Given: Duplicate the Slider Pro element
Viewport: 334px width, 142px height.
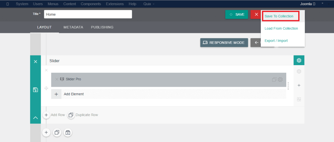Looking at the screenshot, I should tap(274, 80).
